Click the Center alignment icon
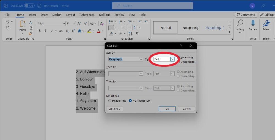275x140 pixels. (x=117, y=28)
